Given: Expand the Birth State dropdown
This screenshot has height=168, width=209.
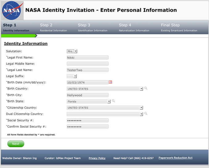Looking at the screenshot, I should click(109, 101).
